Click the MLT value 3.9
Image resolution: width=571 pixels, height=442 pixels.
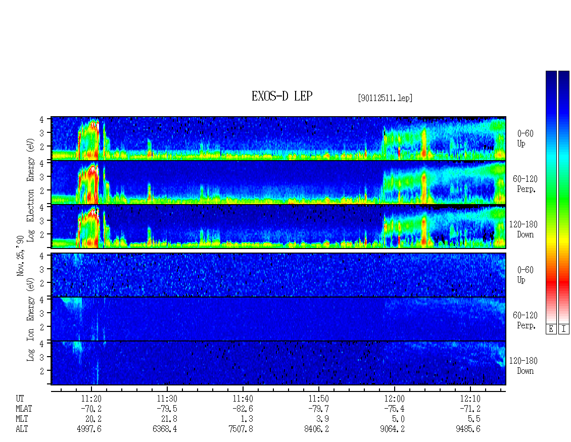pos(323,419)
